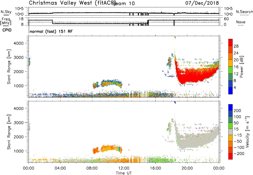Viewport: 253px width, 175px height.
Task: Click the Freq. [MHz] axis label
Action: click(x=6, y=21)
